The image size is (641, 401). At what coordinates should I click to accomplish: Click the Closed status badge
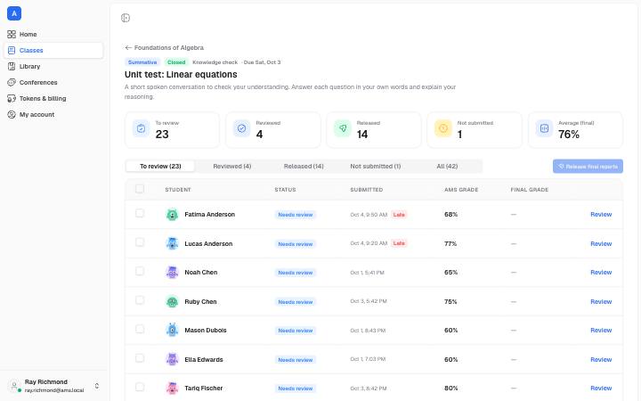(176, 62)
